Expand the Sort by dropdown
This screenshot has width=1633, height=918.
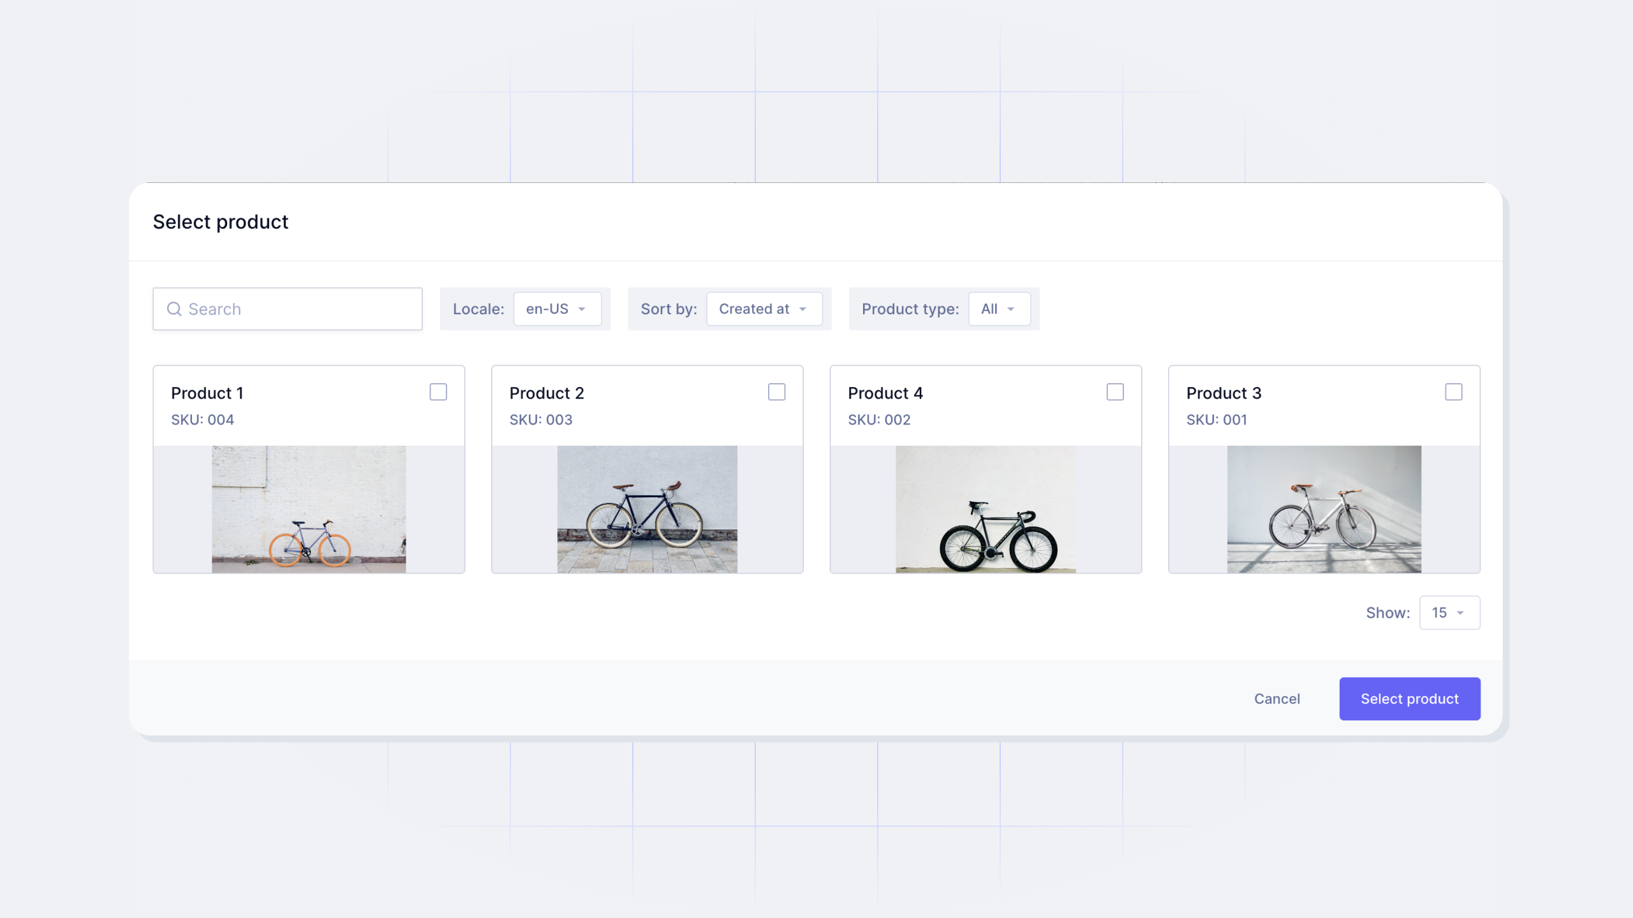click(763, 309)
